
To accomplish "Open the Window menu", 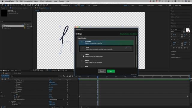I will (61, 1).
